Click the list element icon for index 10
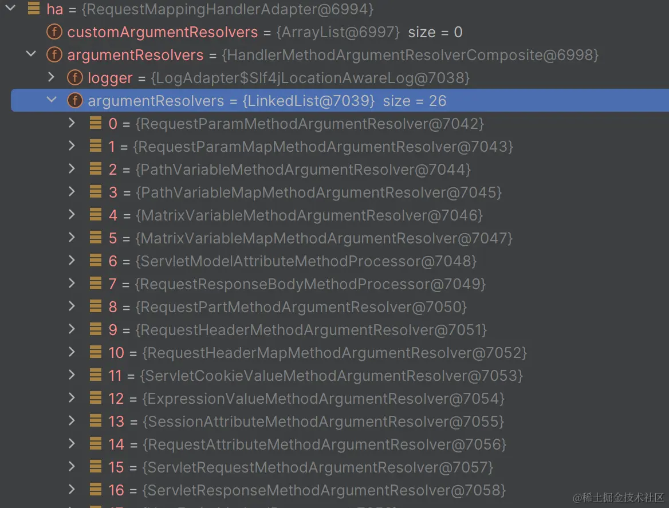Image resolution: width=669 pixels, height=508 pixels. pos(96,352)
